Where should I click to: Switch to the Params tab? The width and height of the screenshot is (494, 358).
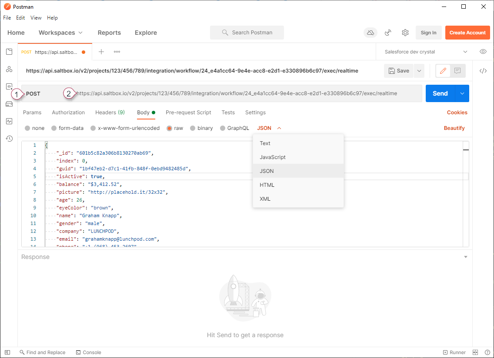pyautogui.click(x=32, y=113)
